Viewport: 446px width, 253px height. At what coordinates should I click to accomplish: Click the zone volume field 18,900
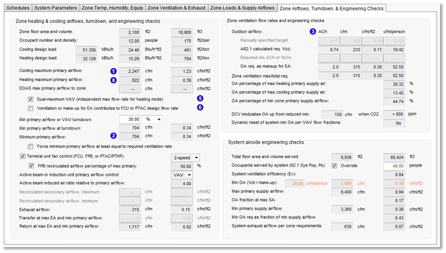tap(182, 33)
